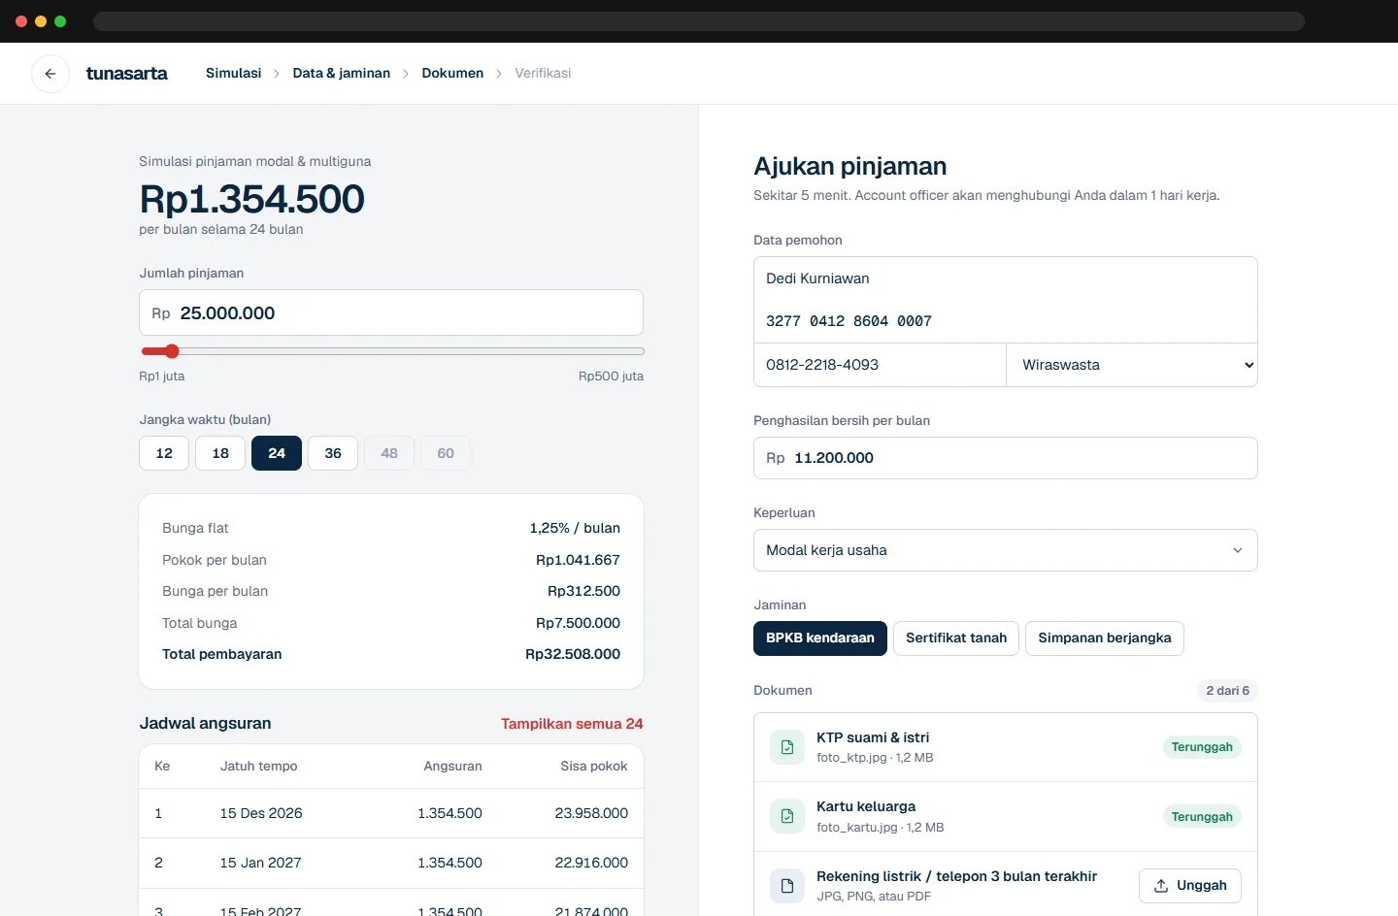Click the KTP suami & istri document icon
The image size is (1398, 916).
point(787,747)
